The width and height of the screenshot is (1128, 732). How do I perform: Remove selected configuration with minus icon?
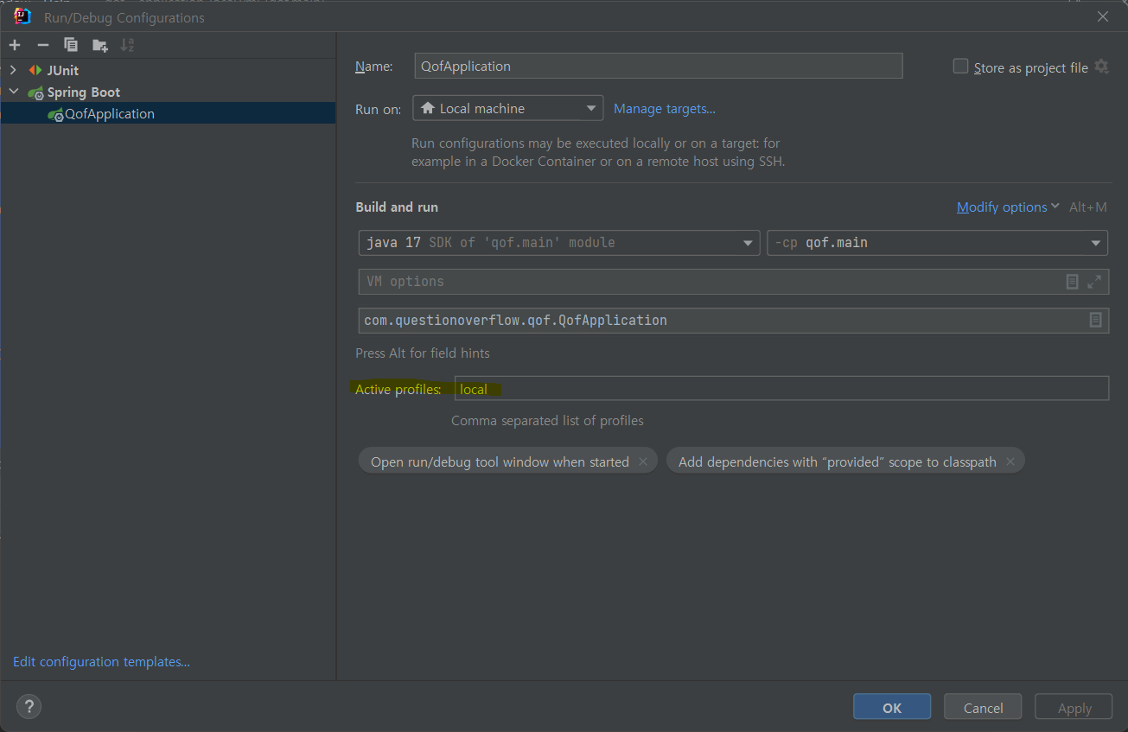pos(42,45)
